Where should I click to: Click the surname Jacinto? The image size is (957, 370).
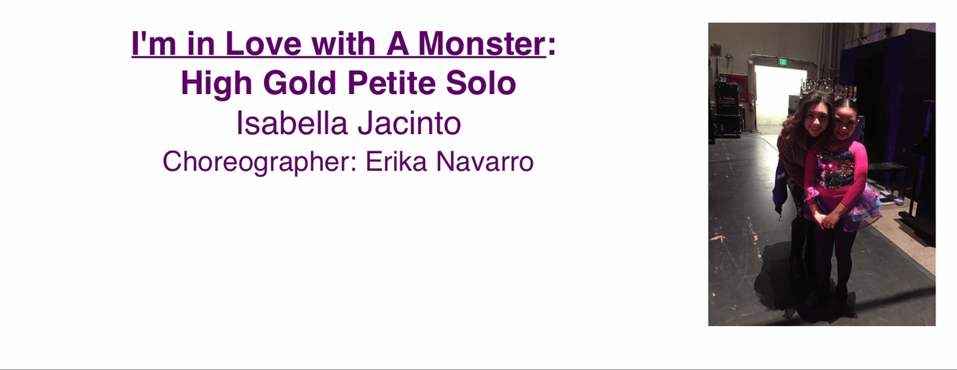coord(408,124)
